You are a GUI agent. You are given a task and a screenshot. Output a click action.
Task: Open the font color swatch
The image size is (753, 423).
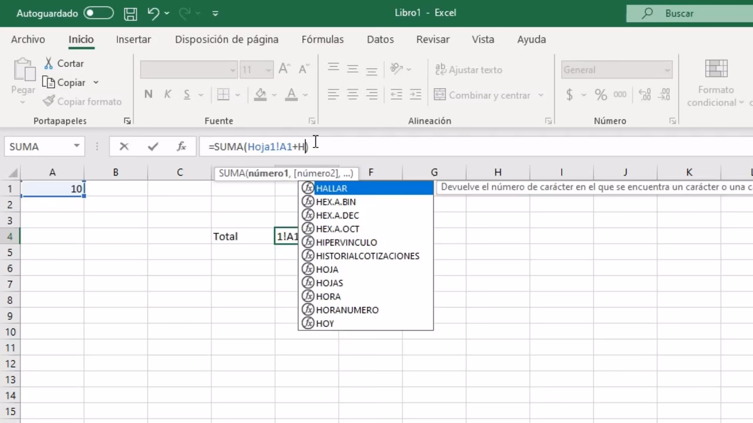[291, 95]
